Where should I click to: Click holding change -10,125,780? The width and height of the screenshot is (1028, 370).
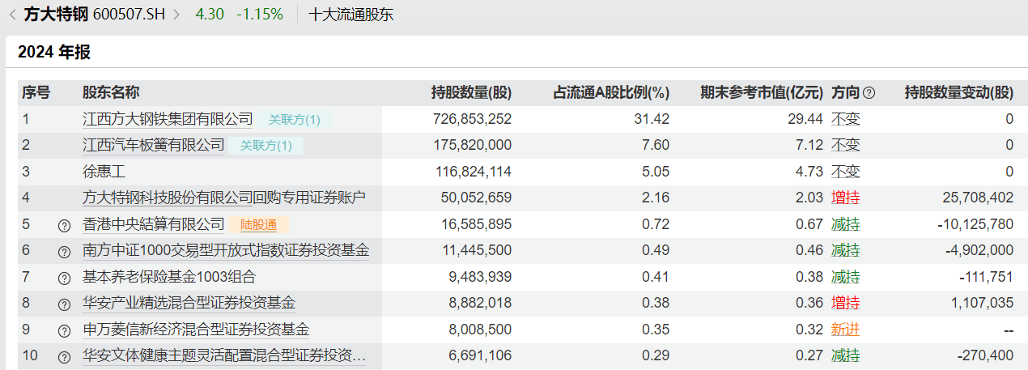pos(975,224)
